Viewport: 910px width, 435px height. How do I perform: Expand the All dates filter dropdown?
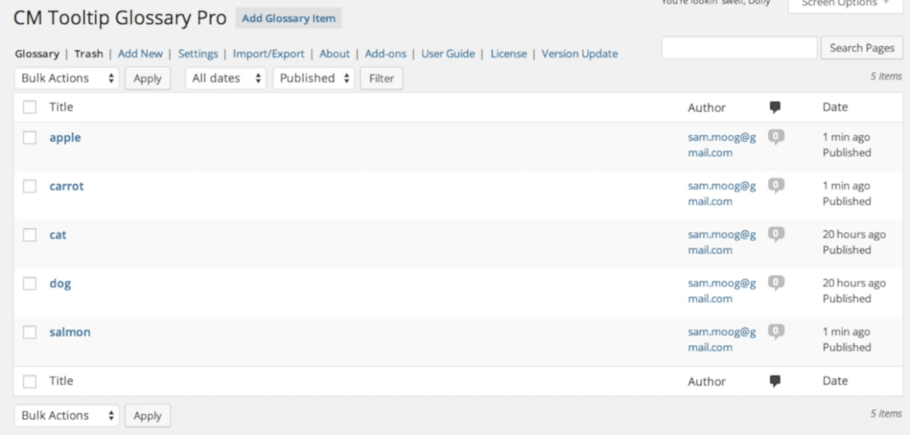226,78
